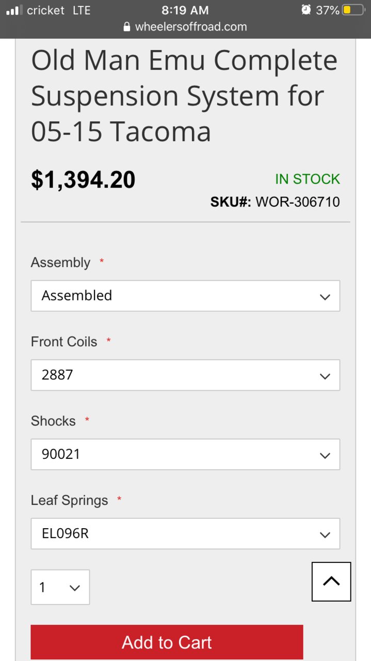Tap the scroll-to-top arrow button
Screen dimensions: 371x661
331,581
